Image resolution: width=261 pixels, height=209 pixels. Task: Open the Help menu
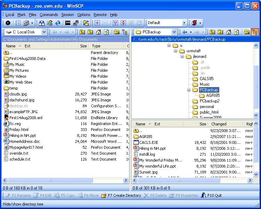pyautogui.click(x=114, y=15)
